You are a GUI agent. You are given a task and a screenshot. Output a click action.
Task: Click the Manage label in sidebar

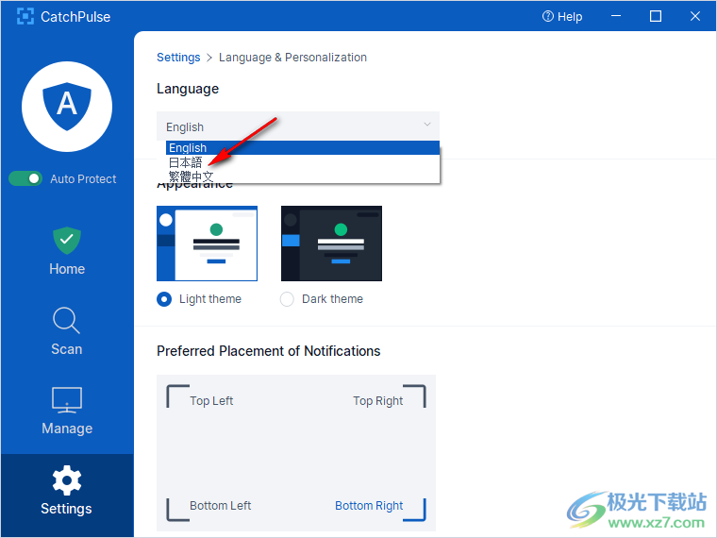point(67,429)
